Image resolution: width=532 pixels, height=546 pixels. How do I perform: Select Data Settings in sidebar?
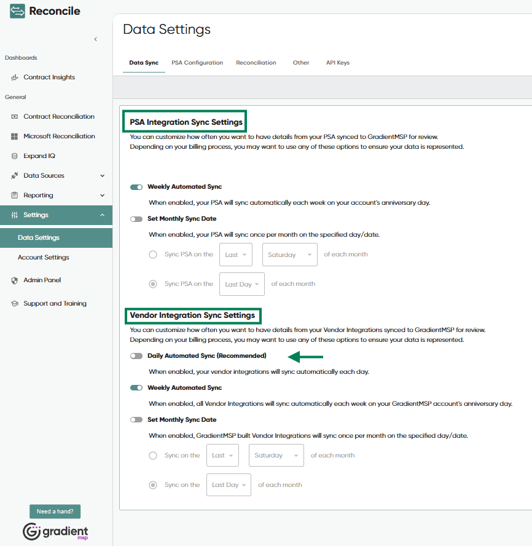coord(56,238)
